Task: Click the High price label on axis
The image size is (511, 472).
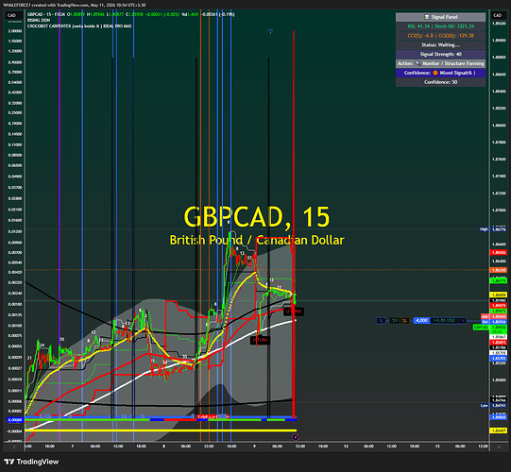Action: pos(484,229)
